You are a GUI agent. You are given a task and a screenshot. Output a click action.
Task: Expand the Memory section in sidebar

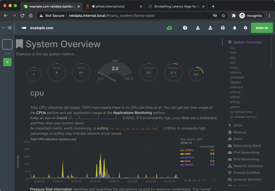tap(240, 132)
